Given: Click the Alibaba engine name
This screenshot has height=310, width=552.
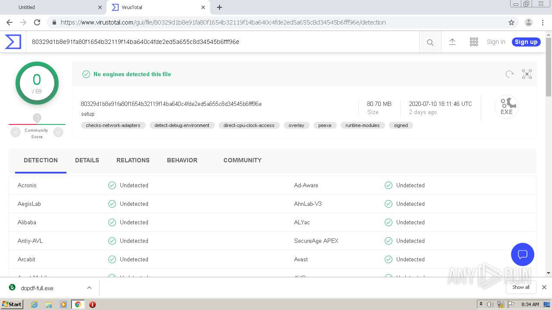Looking at the screenshot, I should pyautogui.click(x=27, y=222).
